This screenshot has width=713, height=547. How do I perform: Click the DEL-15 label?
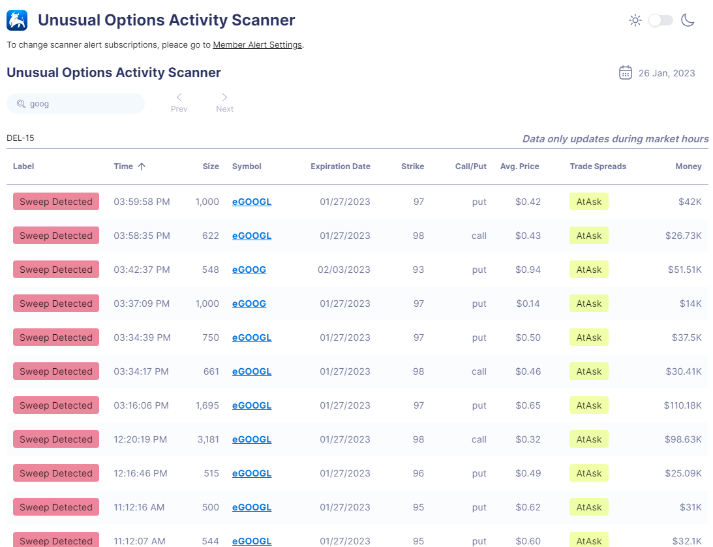[x=20, y=138]
